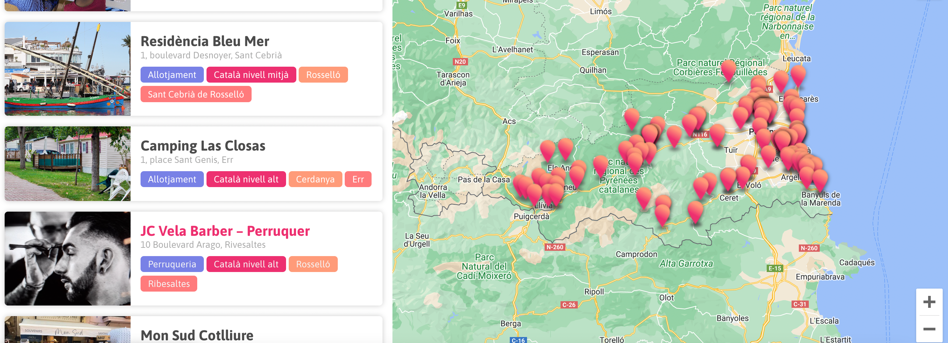Click the Andorra la Vella map label
948x343 pixels.
pyautogui.click(x=433, y=191)
